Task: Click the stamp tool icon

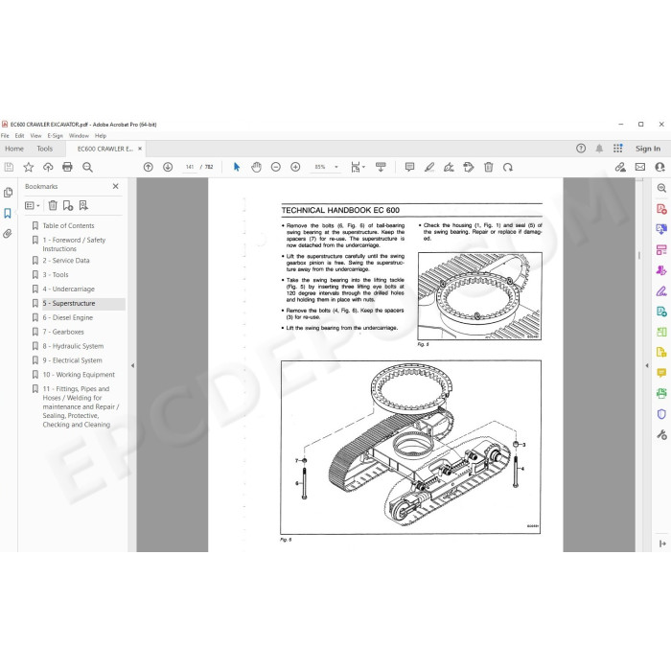Action: point(469,167)
